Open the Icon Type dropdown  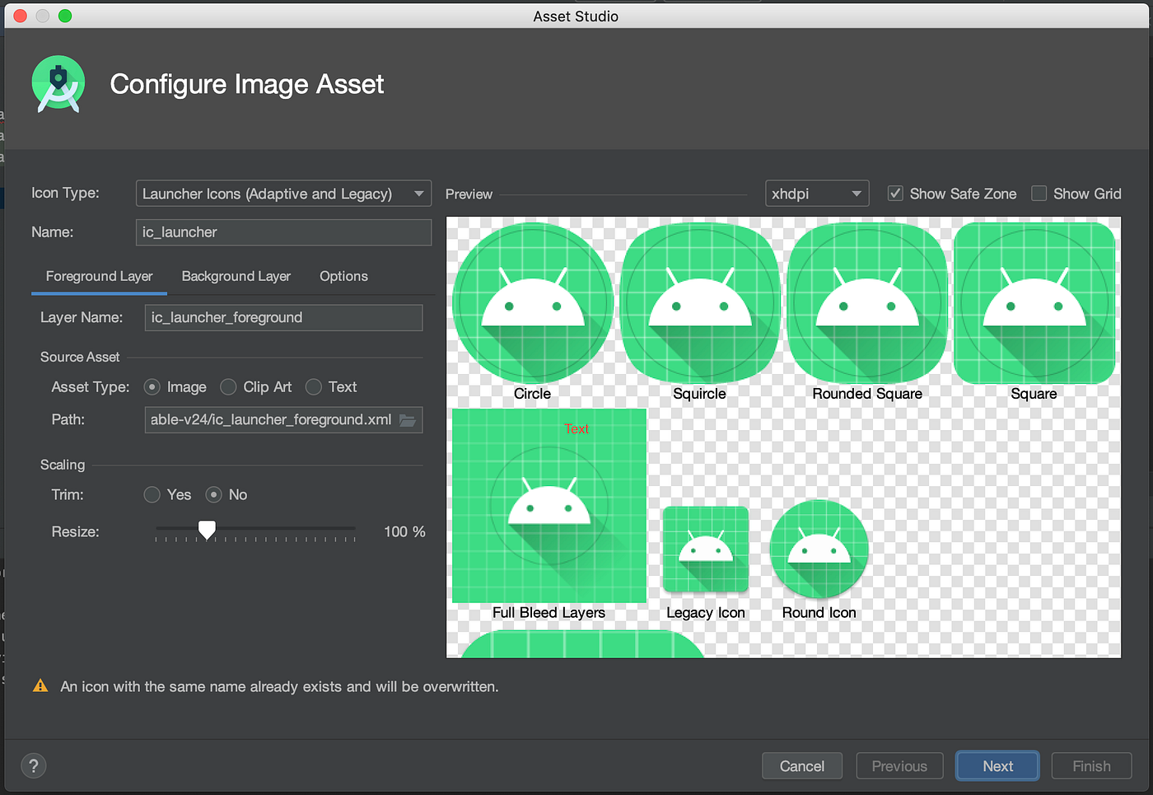tap(283, 193)
